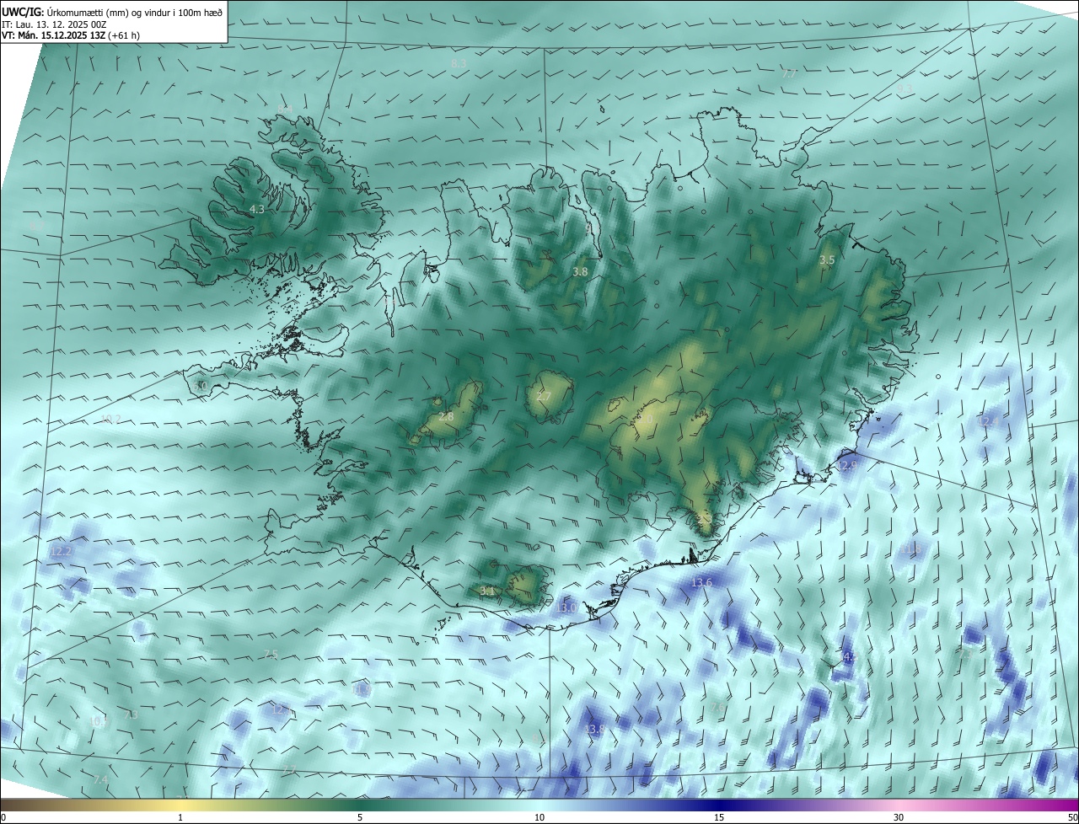This screenshot has width=1079, height=824.
Task: Click the 13.6 value off the southeast coast
Action: 701,582
